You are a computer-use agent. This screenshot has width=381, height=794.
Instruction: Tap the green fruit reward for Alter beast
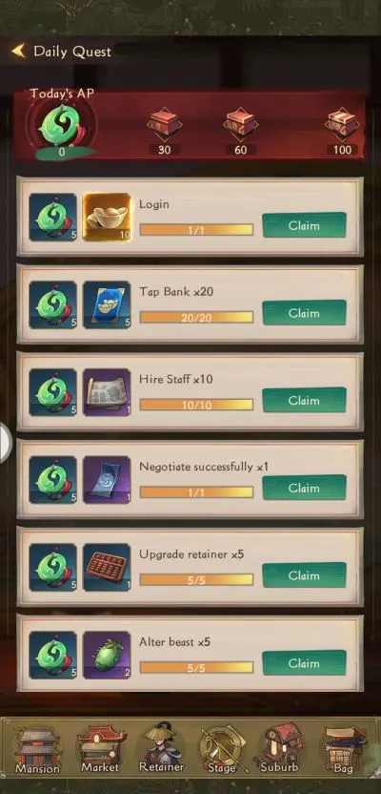(107, 655)
